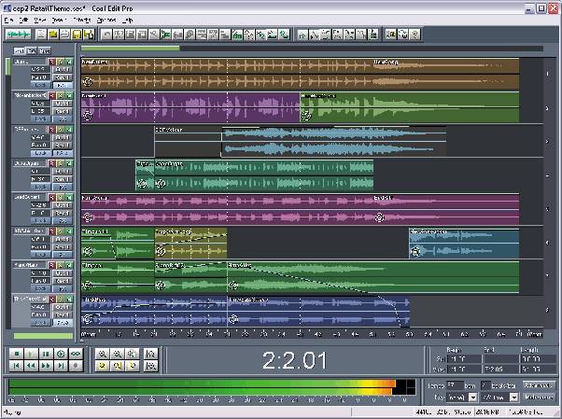The height and width of the screenshot is (419, 562).
Task: Solo the second track with S button
Action: point(60,95)
